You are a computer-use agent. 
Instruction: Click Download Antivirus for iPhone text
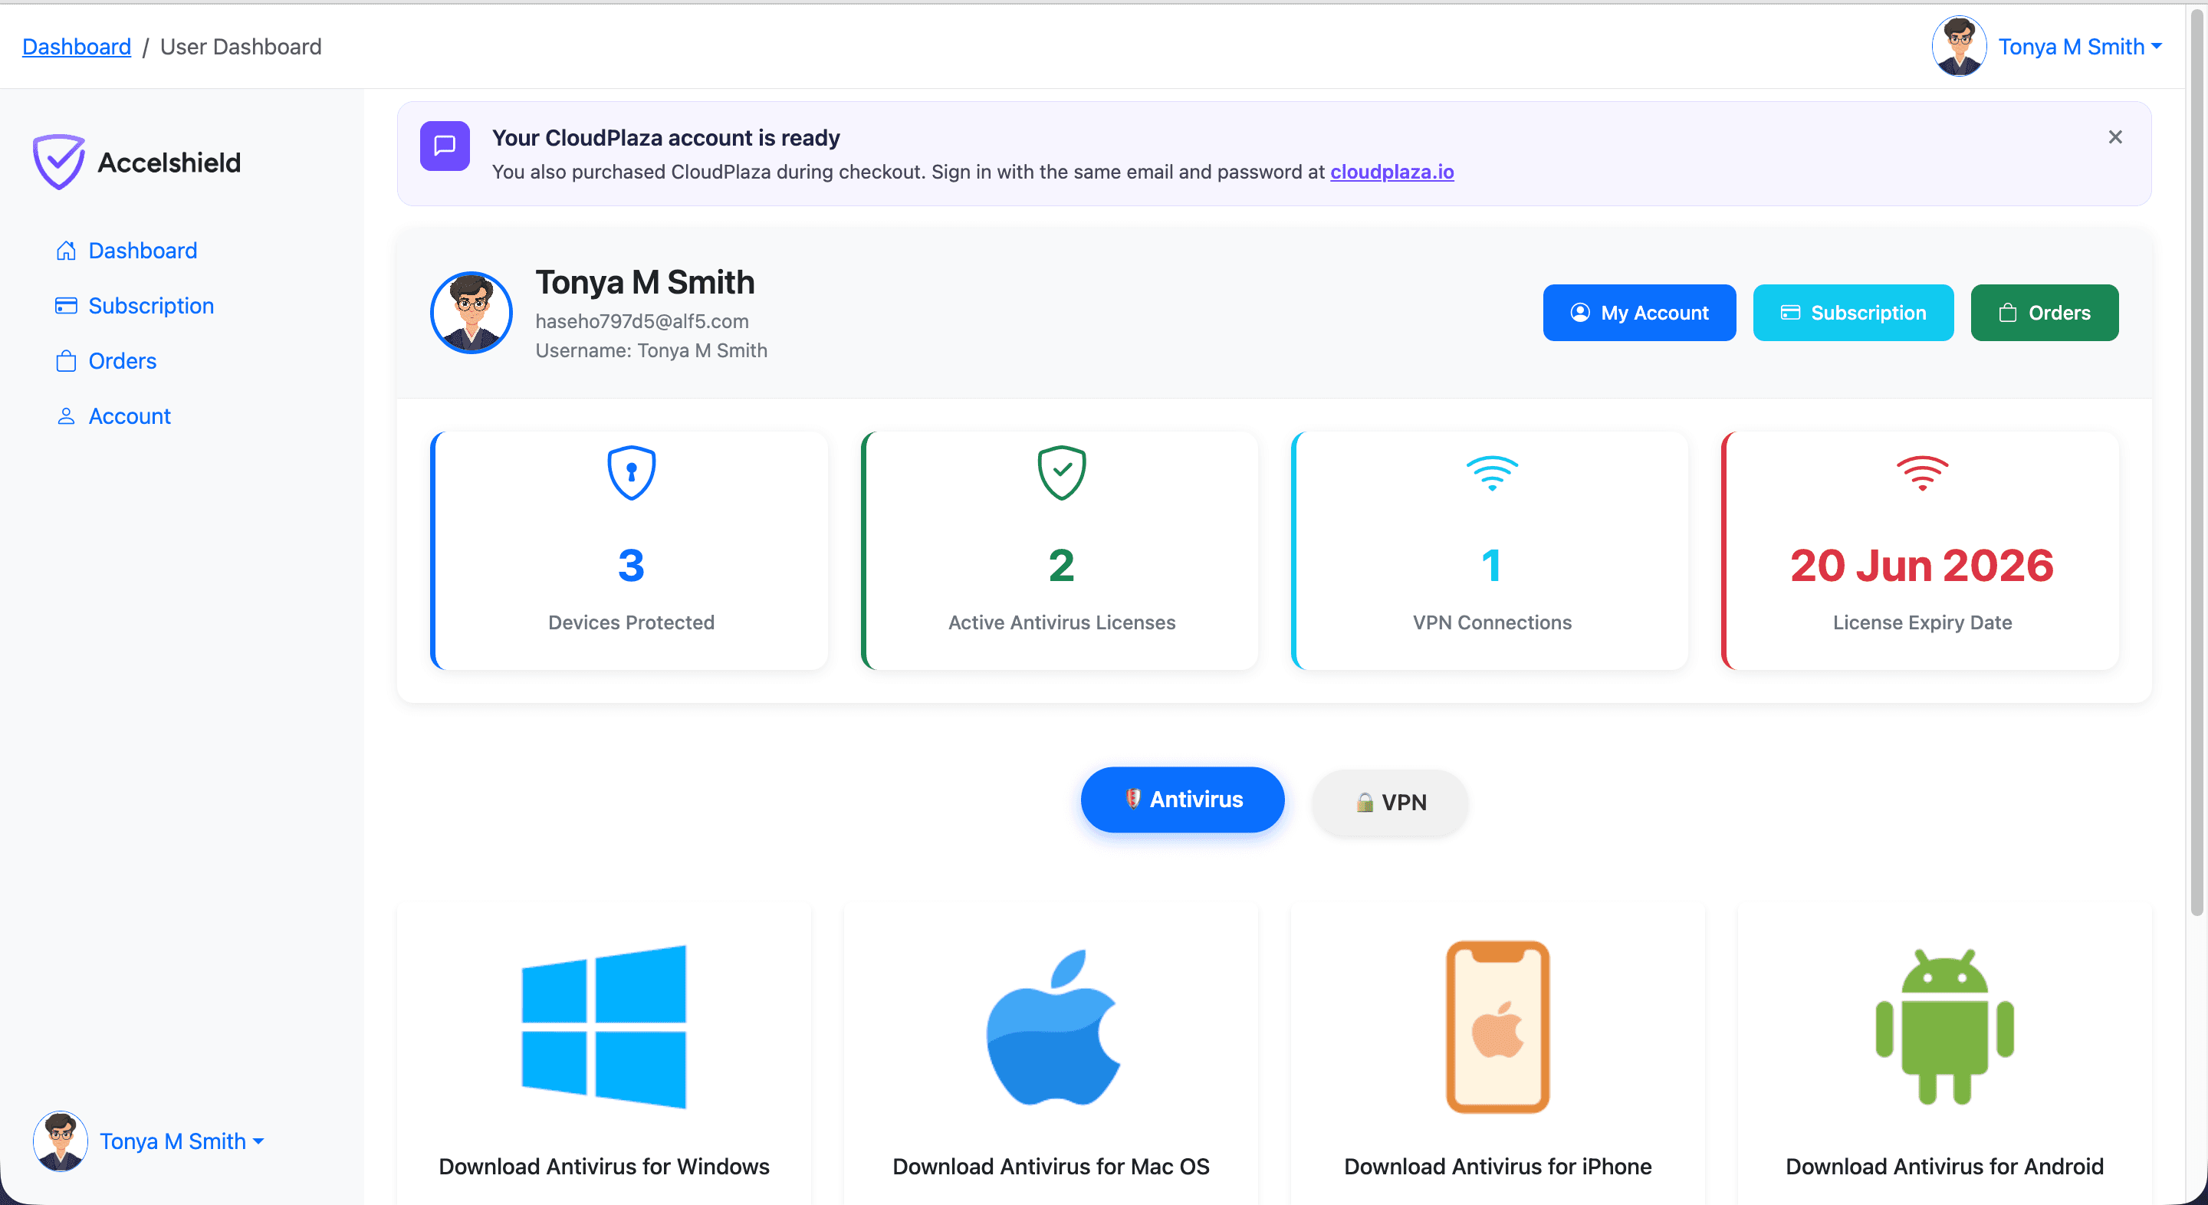pos(1498,1167)
